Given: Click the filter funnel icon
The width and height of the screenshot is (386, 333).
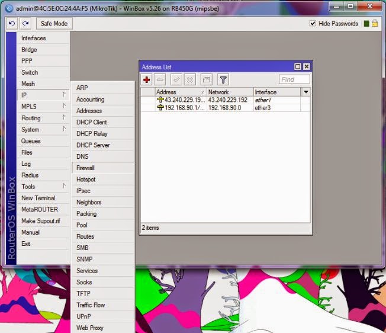Looking at the screenshot, I should (x=223, y=80).
